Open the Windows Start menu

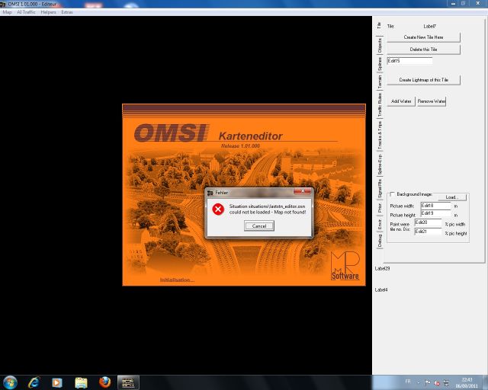click(10, 382)
